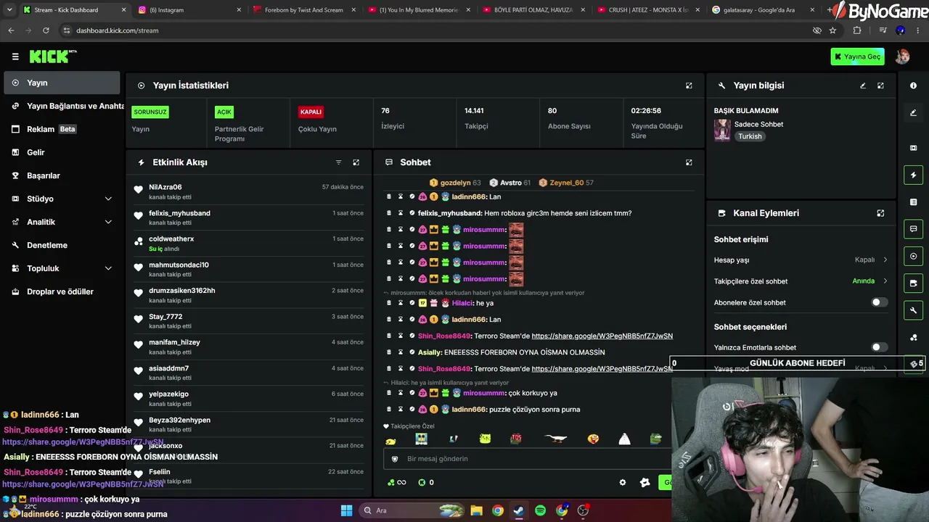Image resolution: width=929 pixels, height=522 pixels.
Task: Click the list icon in right rail
Action: [913, 202]
